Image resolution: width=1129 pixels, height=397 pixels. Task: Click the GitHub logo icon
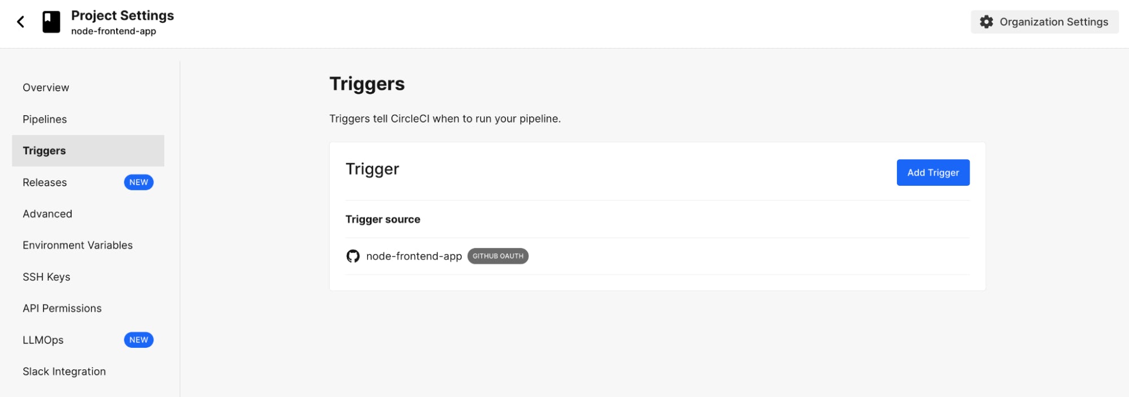click(353, 256)
